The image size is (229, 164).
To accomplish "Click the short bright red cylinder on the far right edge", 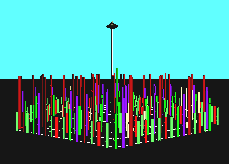I will coord(214,115).
